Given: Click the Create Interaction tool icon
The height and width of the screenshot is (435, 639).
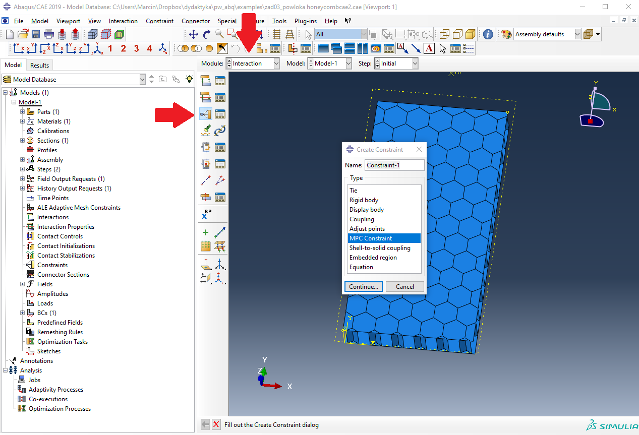Looking at the screenshot, I should pyautogui.click(x=205, y=81).
